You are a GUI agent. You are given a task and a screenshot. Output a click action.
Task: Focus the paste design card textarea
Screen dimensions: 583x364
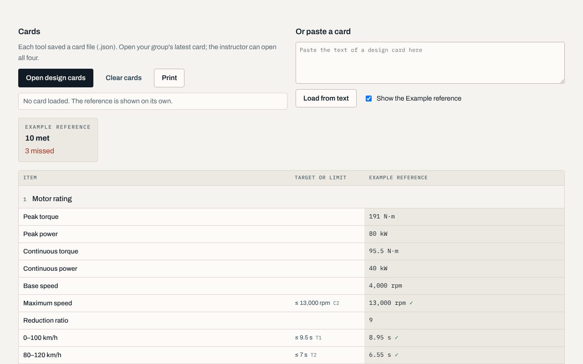[x=430, y=63]
